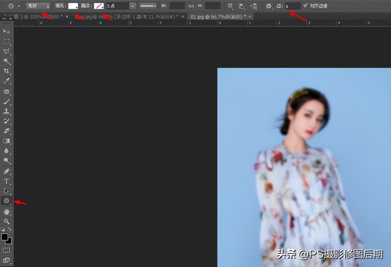Select the Brush tool
The width and height of the screenshot is (391, 267).
(7, 101)
